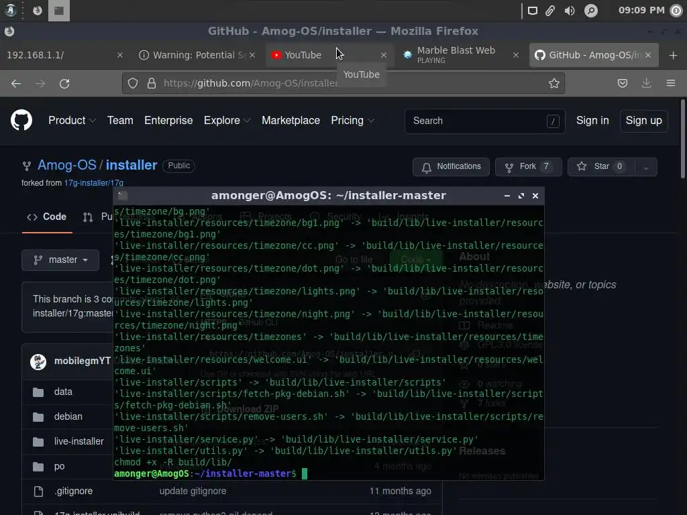The height and width of the screenshot is (515, 687).
Task: Open the 17g-installer/17g fork source link
Action: (x=94, y=183)
